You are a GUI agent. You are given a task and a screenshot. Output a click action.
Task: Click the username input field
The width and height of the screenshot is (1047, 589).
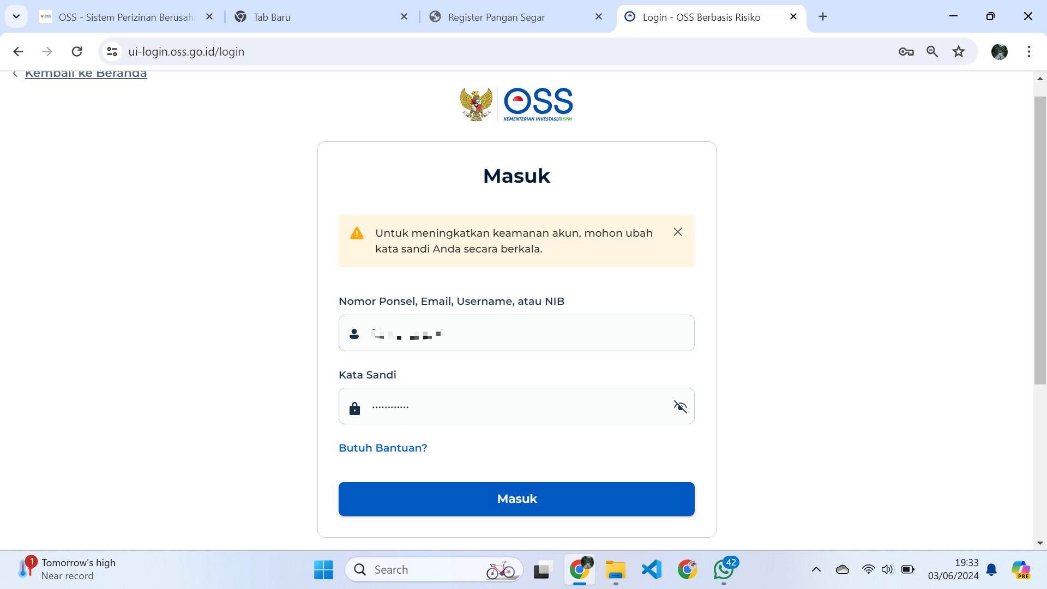(516, 333)
